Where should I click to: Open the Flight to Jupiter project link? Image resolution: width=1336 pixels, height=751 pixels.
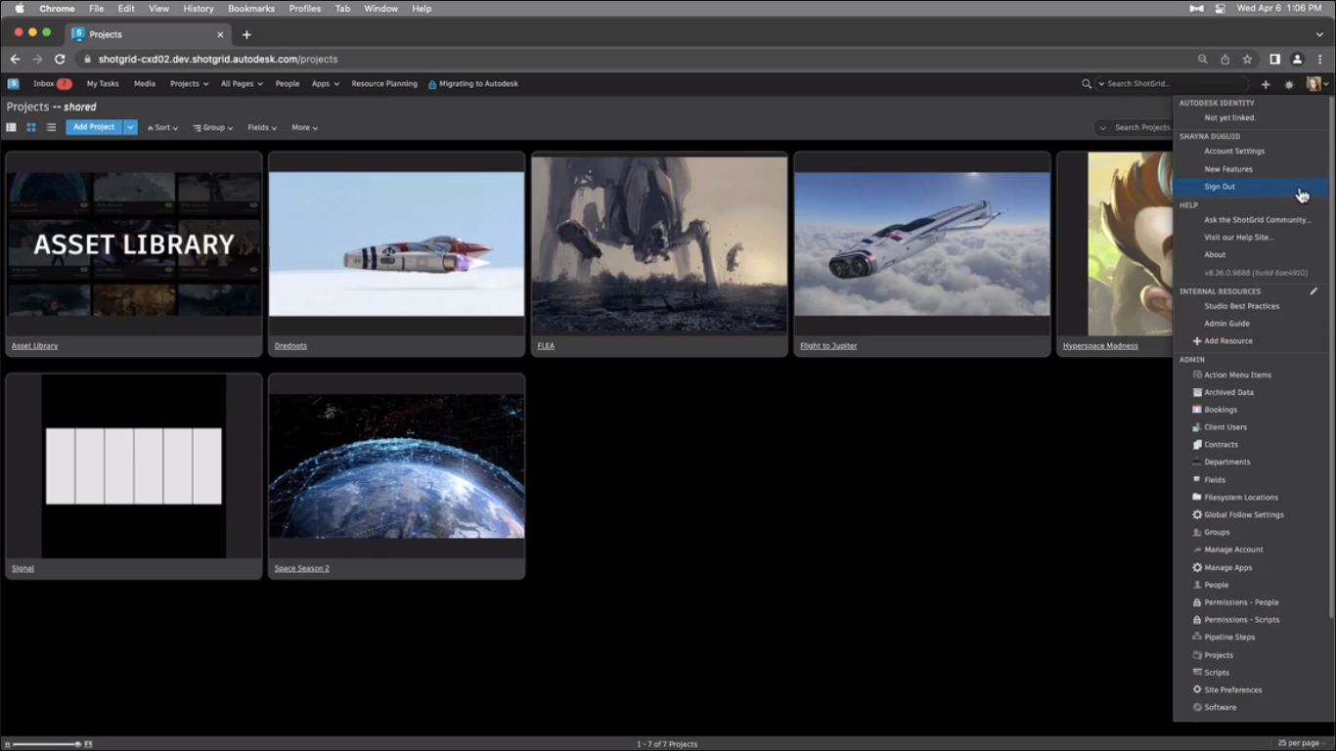tap(828, 346)
